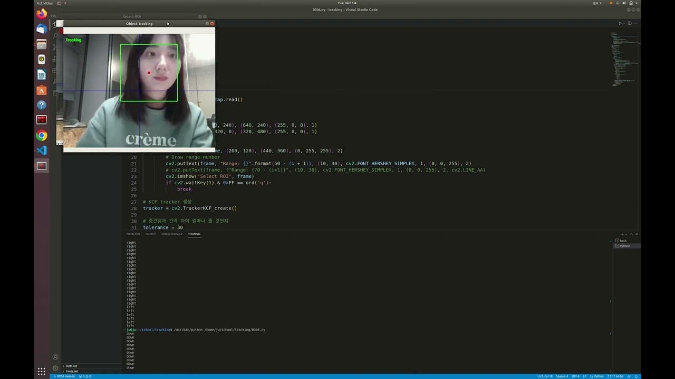
Task: Open a new terminal with the plus icon
Action: pos(622,234)
